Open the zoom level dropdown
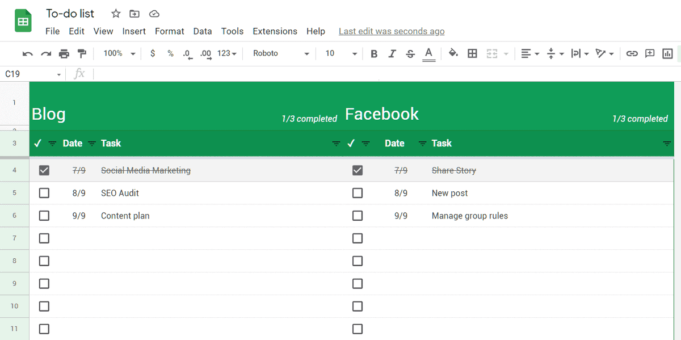This screenshot has height=340, width=681. [117, 53]
